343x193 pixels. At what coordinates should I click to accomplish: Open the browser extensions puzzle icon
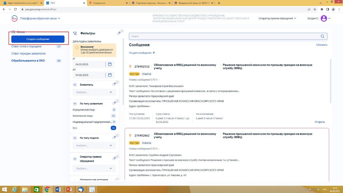point(322,9)
